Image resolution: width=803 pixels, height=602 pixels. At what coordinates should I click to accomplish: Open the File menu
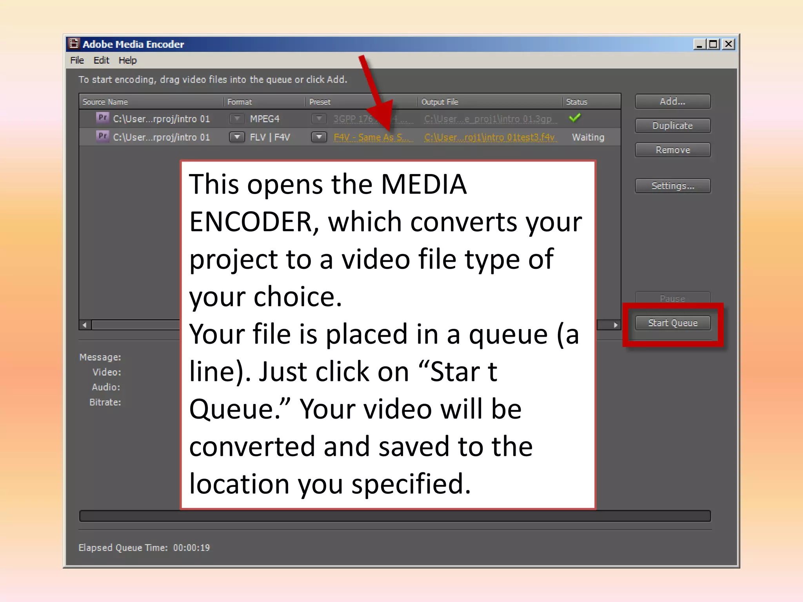click(x=77, y=60)
